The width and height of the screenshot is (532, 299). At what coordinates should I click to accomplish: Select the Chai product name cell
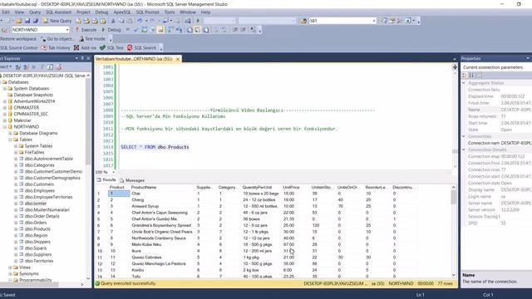pos(162,194)
